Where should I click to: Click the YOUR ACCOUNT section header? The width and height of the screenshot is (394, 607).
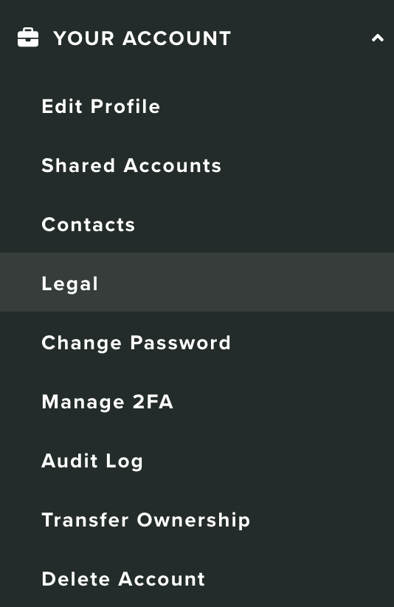pos(197,38)
